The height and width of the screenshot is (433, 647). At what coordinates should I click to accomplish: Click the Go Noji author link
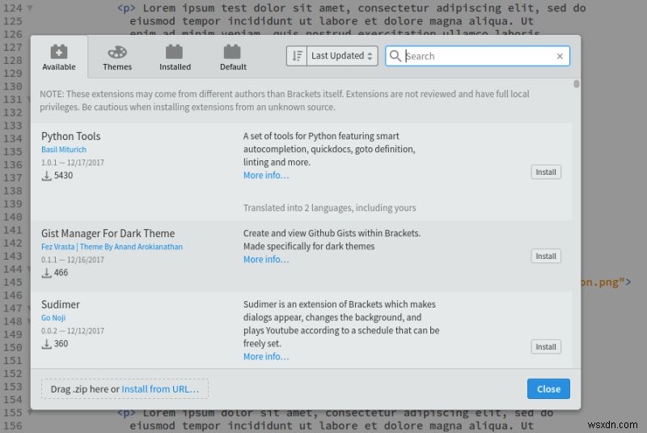[x=53, y=318]
